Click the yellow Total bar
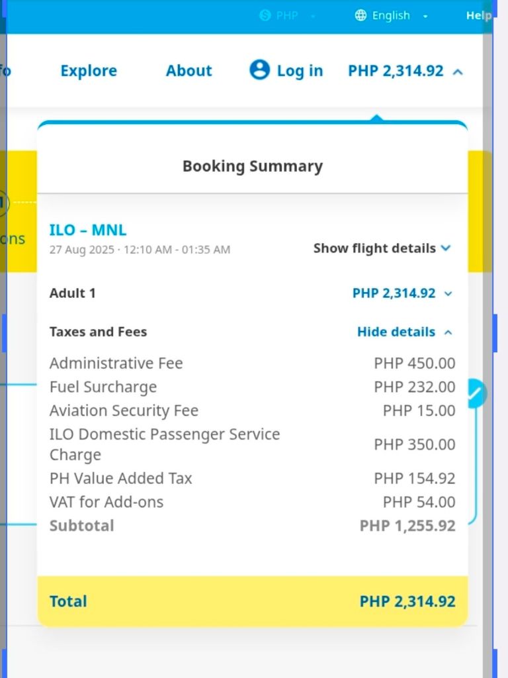508x678 pixels. 253,601
